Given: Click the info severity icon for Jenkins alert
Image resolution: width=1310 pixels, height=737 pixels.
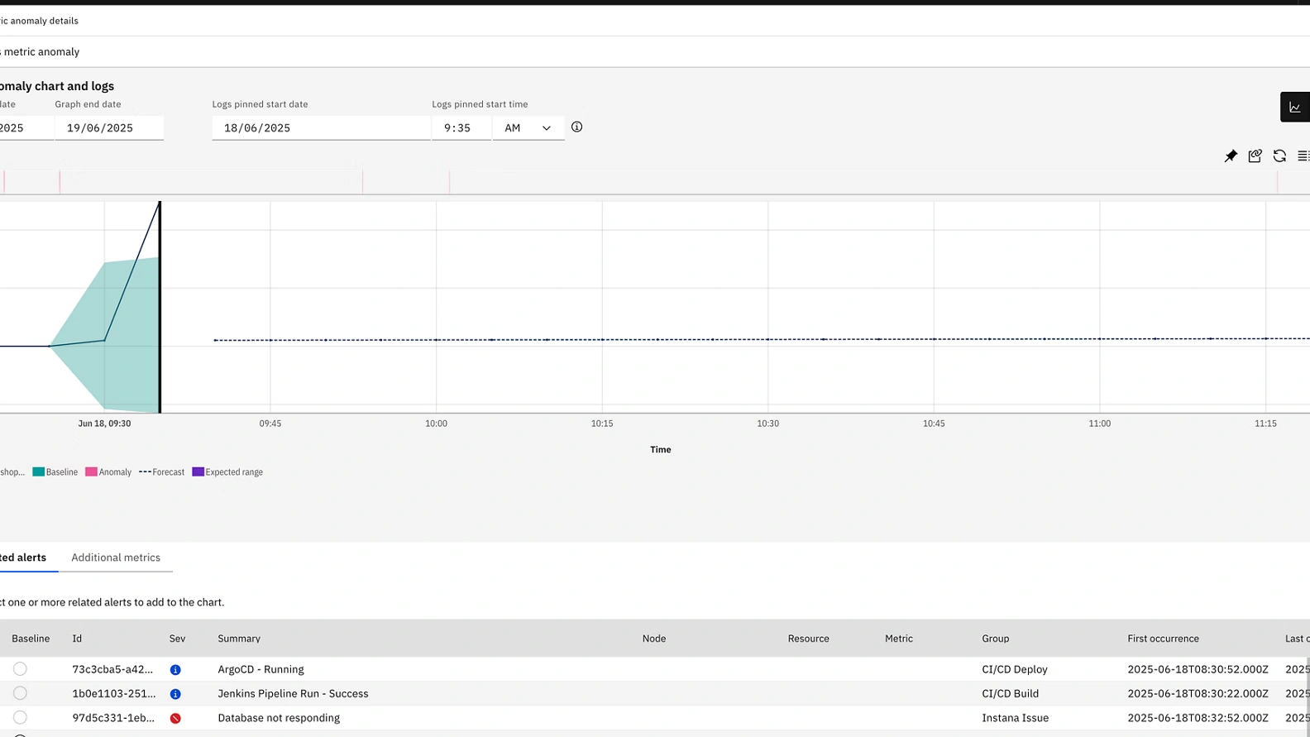Looking at the screenshot, I should pyautogui.click(x=175, y=694).
